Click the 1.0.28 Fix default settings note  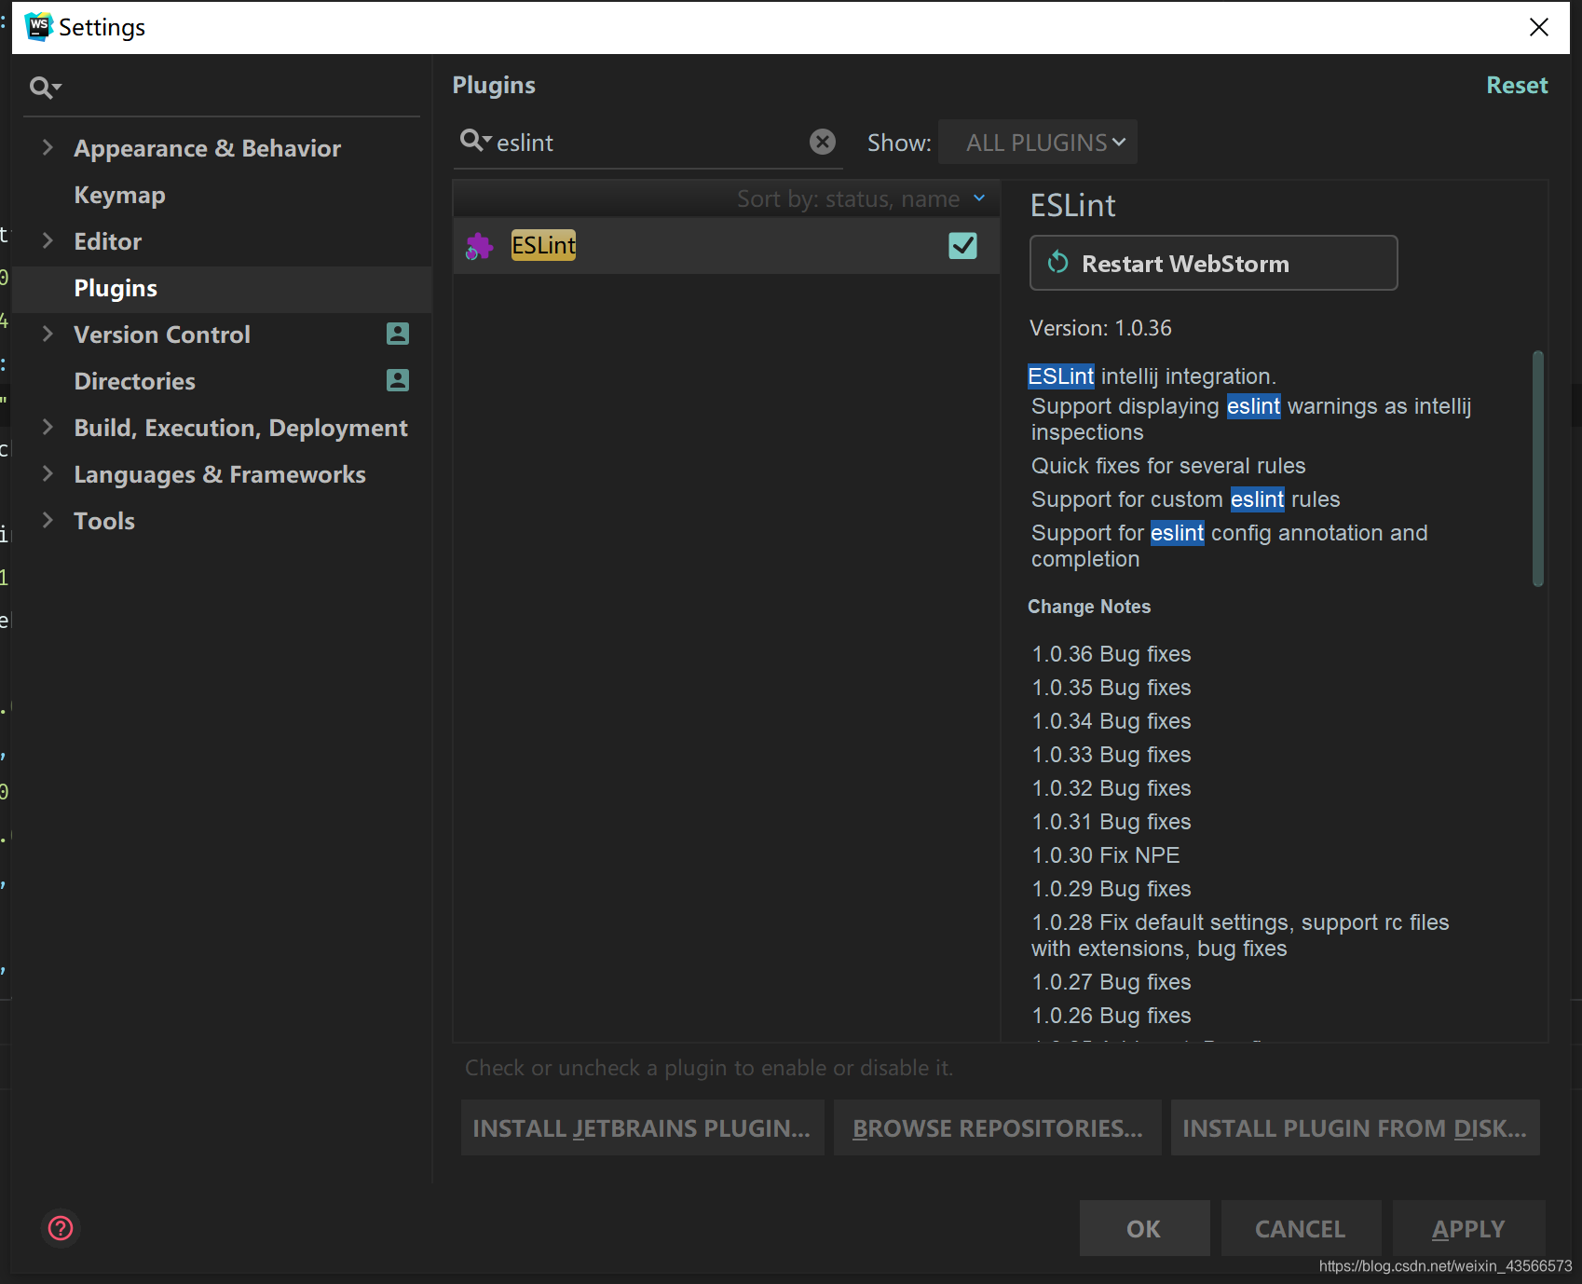[1240, 936]
